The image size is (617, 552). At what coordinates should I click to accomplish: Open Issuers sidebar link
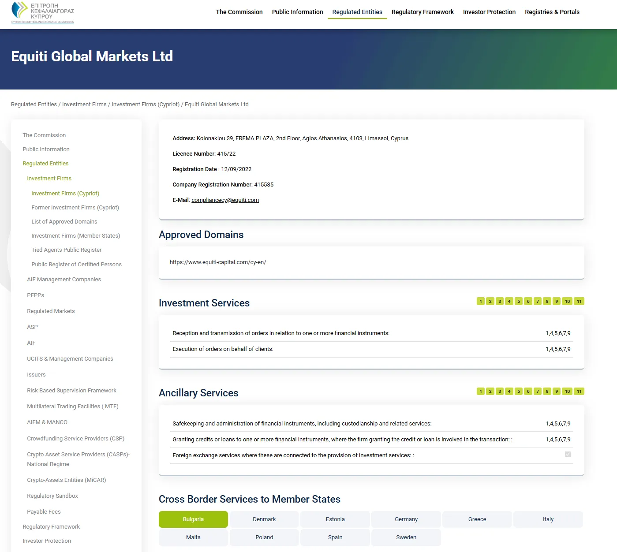click(x=36, y=375)
